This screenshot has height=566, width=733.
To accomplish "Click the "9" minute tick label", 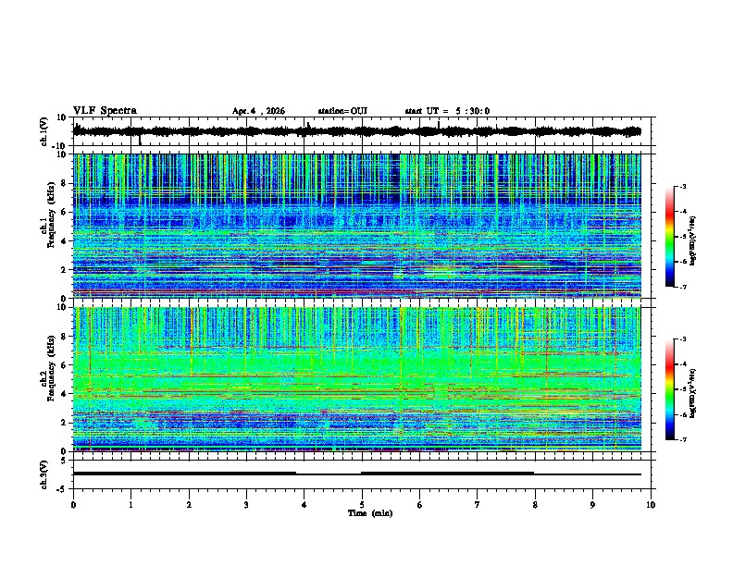I will point(592,505).
